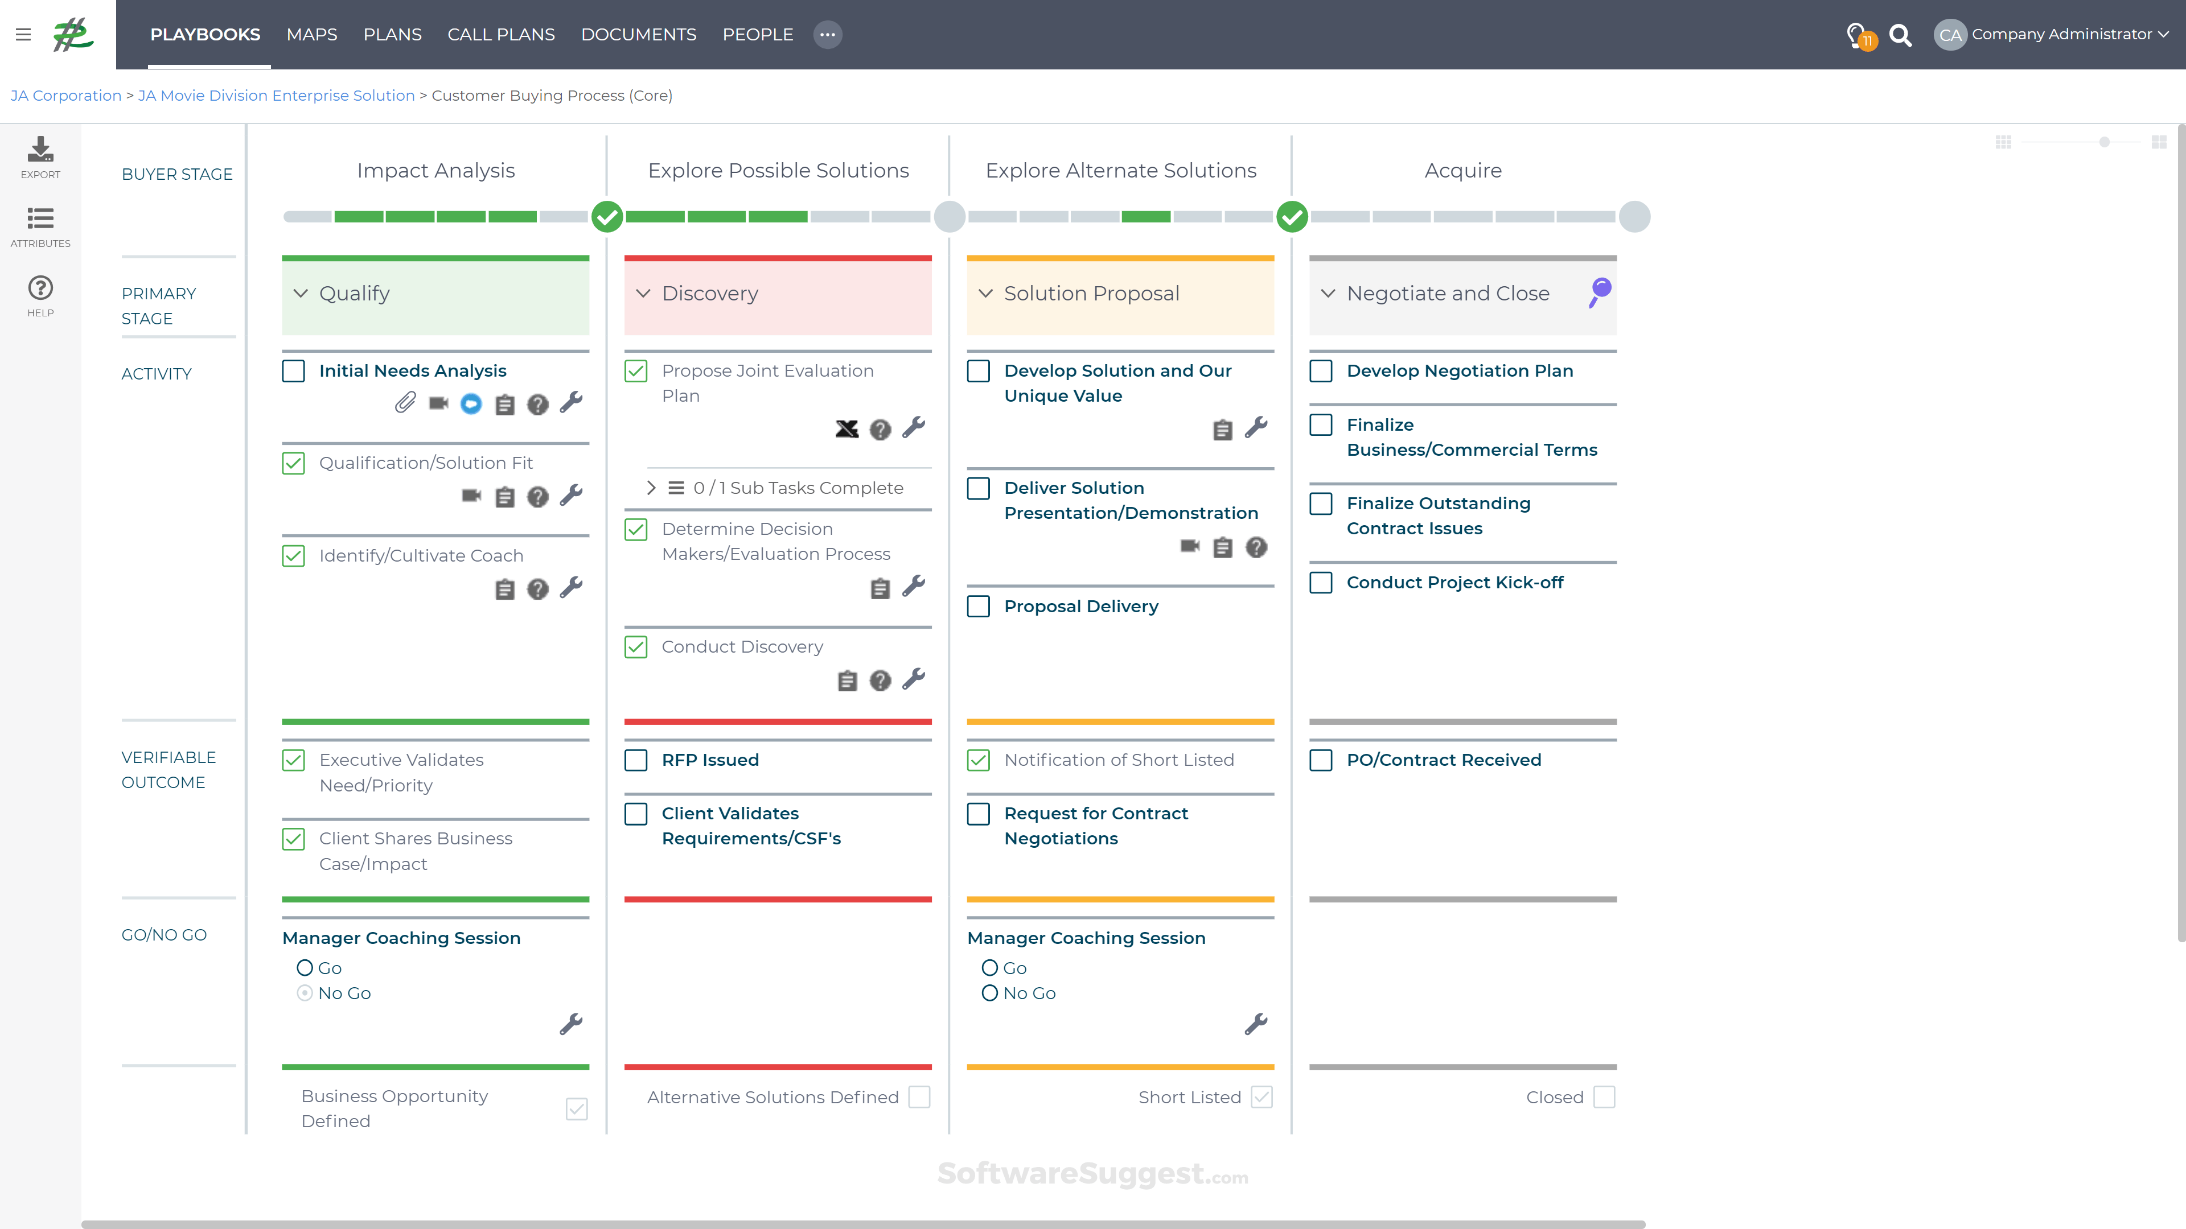Click the Export download icon

[40, 150]
